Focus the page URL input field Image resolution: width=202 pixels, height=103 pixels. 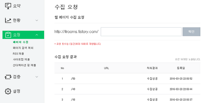[141, 32]
